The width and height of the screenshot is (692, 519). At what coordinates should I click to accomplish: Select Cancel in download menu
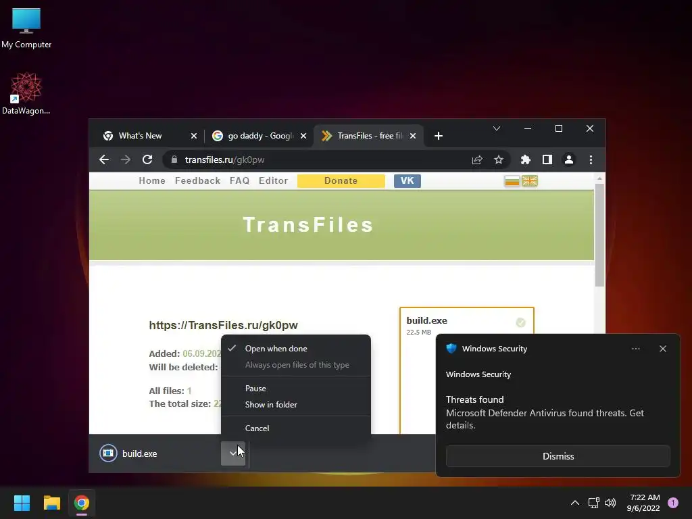[x=296, y=428]
